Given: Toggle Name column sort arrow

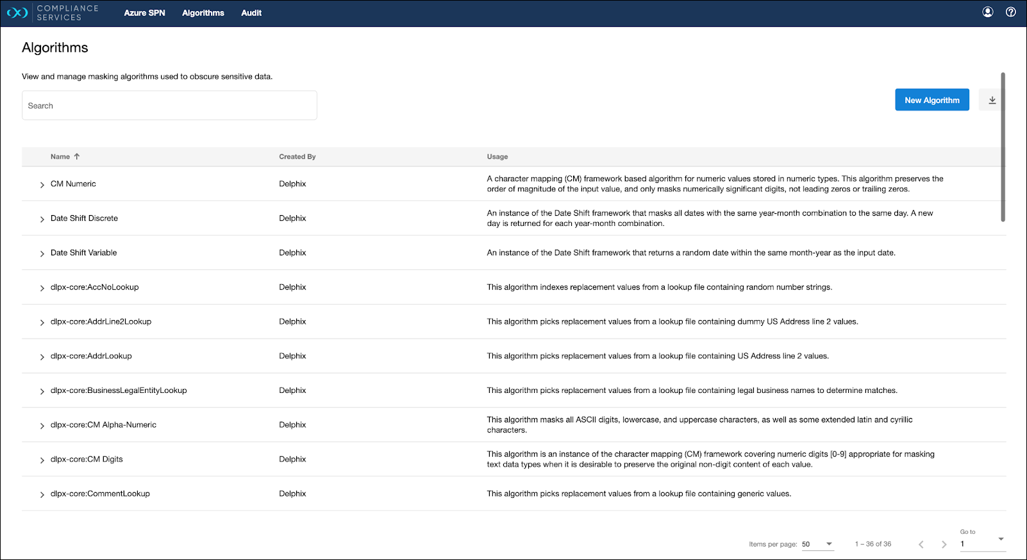Looking at the screenshot, I should [77, 157].
